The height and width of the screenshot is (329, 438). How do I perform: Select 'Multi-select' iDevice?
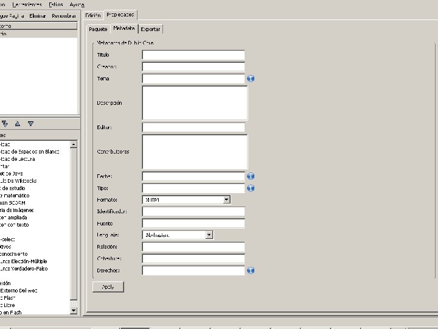(x=7, y=239)
